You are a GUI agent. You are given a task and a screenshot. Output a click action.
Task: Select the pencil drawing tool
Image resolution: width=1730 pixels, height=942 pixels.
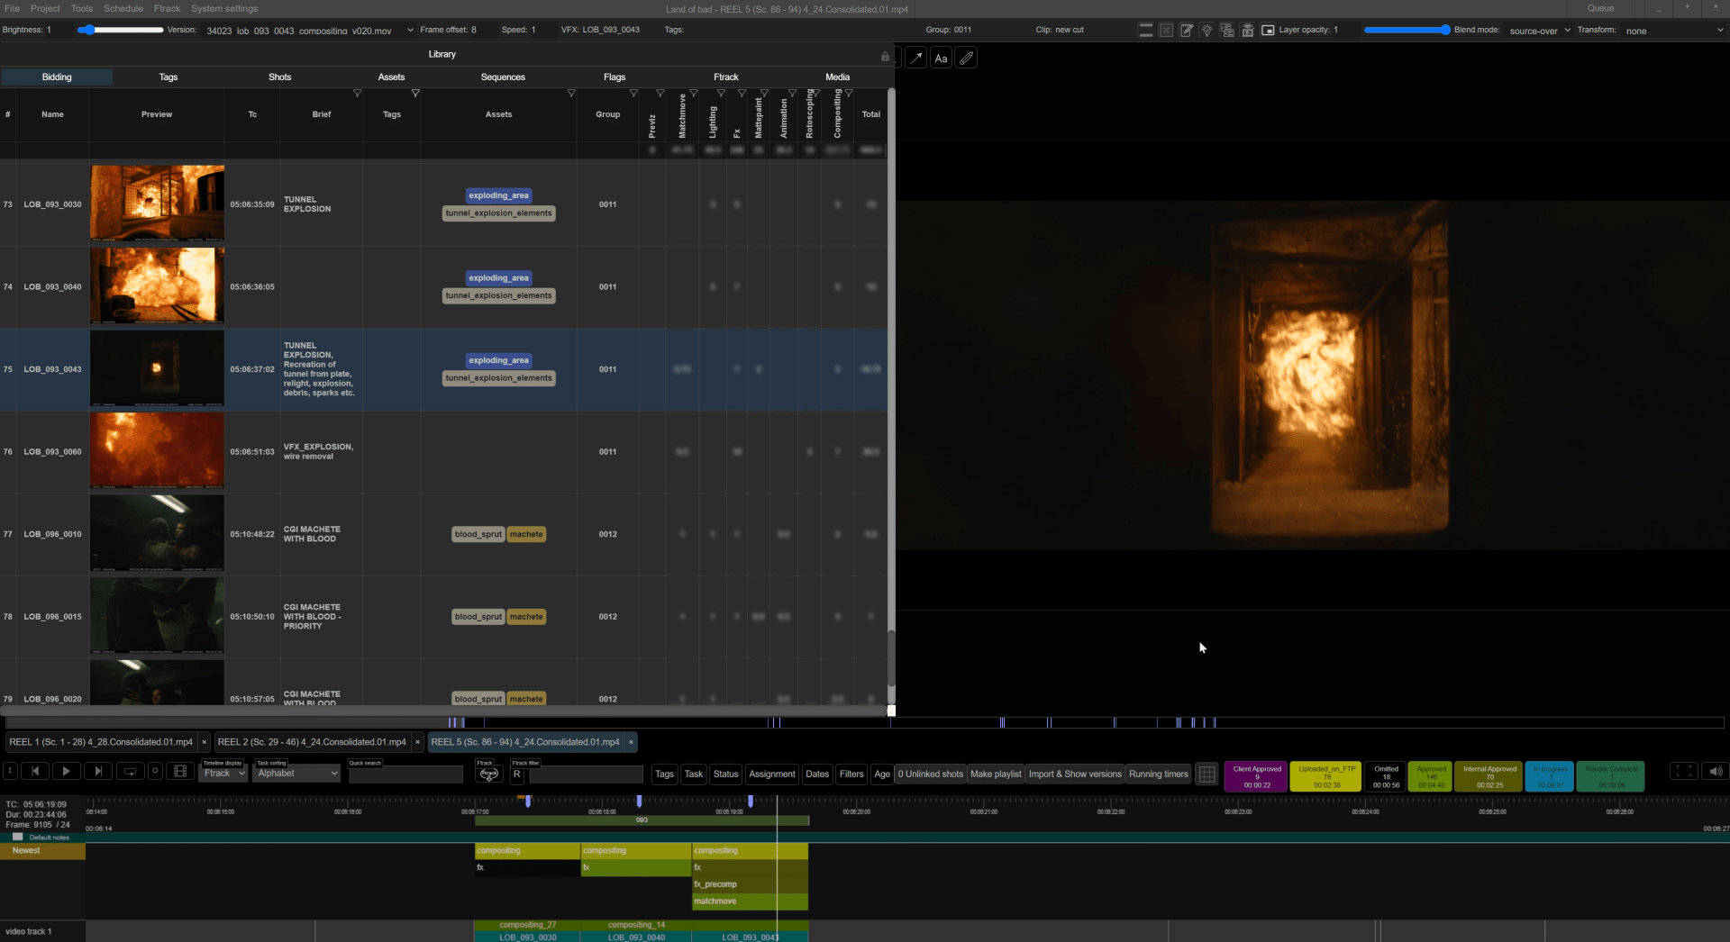tap(966, 58)
